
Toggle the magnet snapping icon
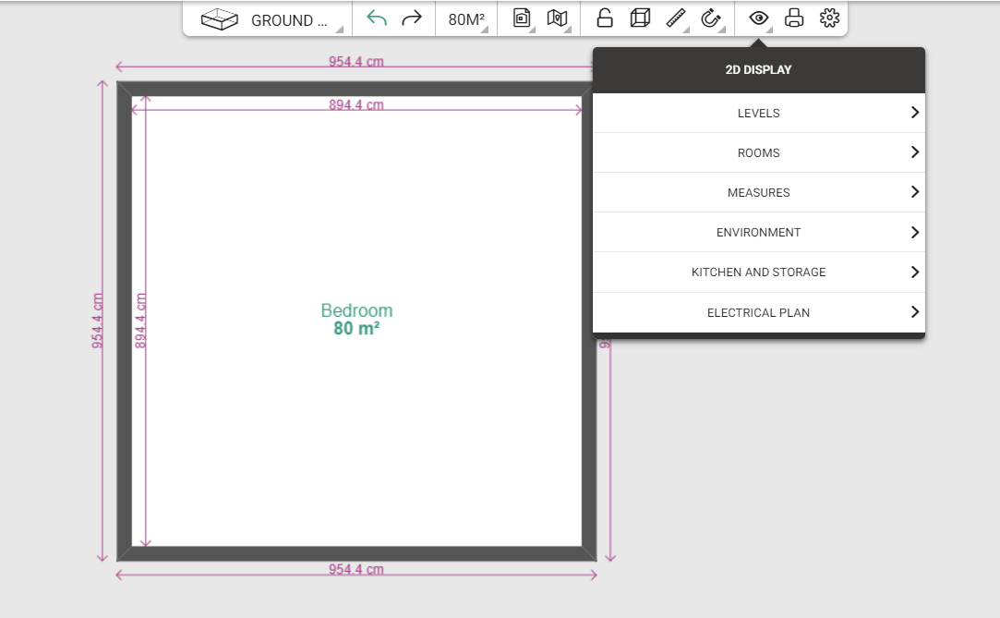[710, 18]
